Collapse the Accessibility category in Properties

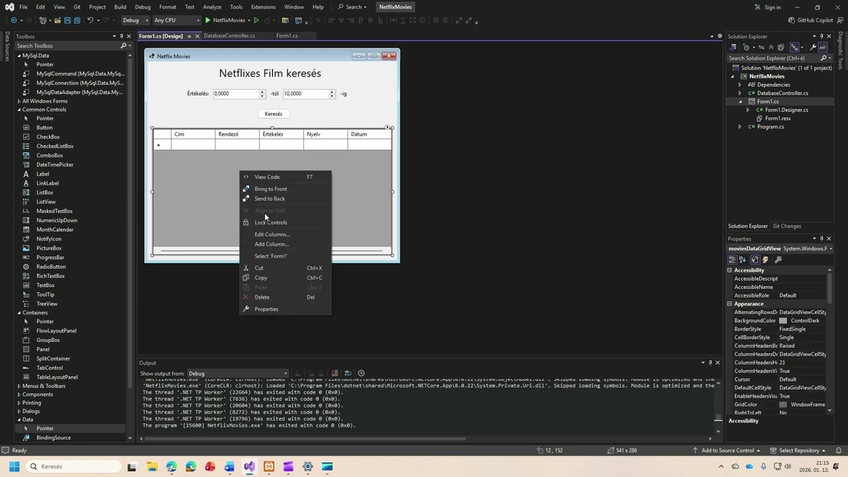click(729, 270)
